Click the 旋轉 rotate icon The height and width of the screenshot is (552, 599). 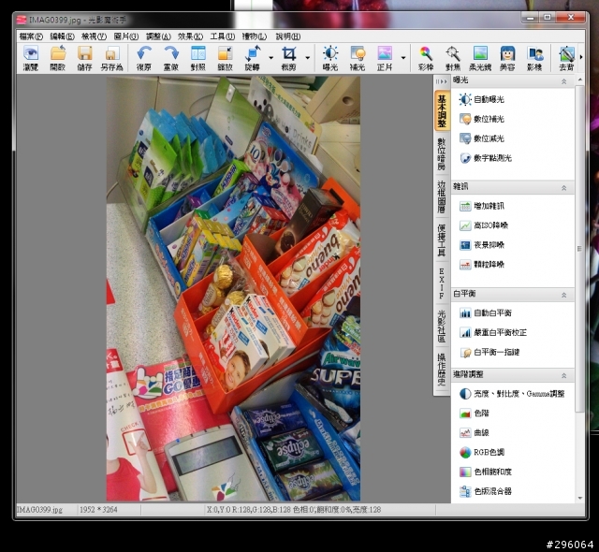coord(252,58)
